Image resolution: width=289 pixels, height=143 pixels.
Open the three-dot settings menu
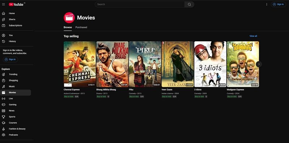(267, 4)
